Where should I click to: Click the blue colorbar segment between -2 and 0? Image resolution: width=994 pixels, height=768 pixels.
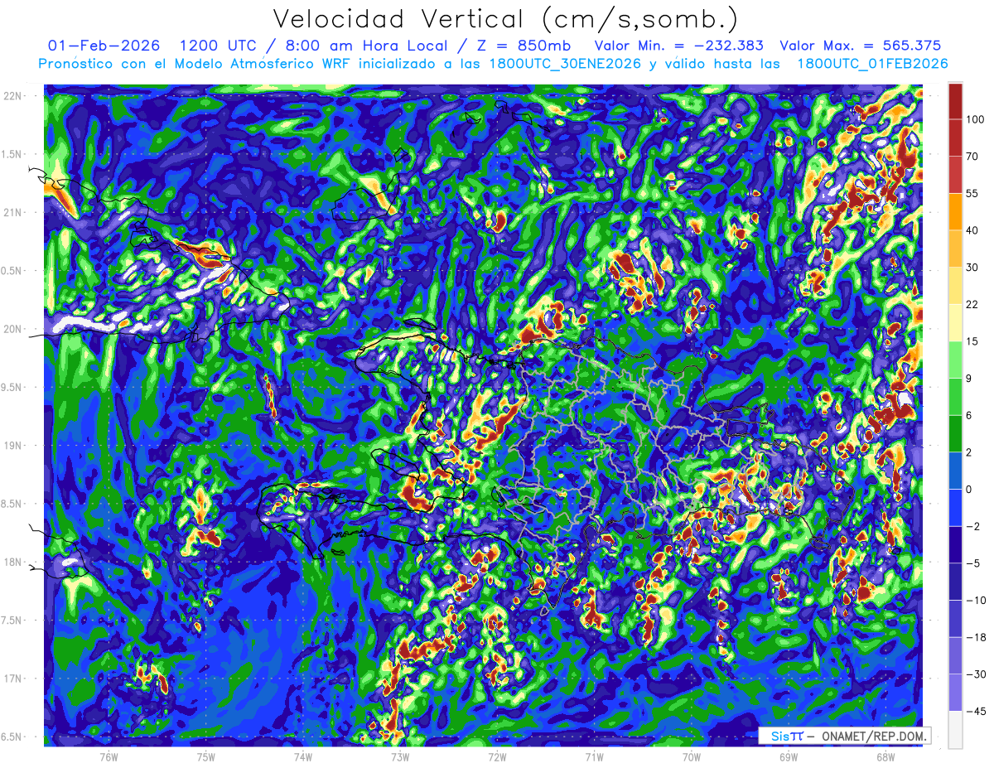(x=955, y=507)
